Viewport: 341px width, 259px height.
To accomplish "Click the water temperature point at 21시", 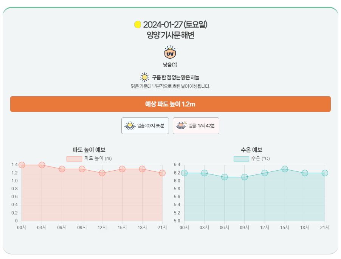I will [325, 173].
